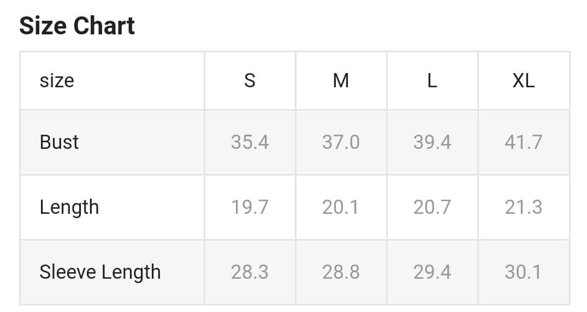Screen dimensions: 587x312
Task: Select Length value 19.7 for size S
Action: (x=250, y=207)
